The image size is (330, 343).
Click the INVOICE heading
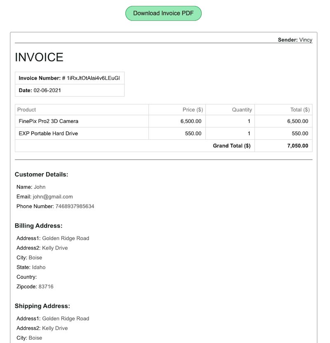pos(39,57)
